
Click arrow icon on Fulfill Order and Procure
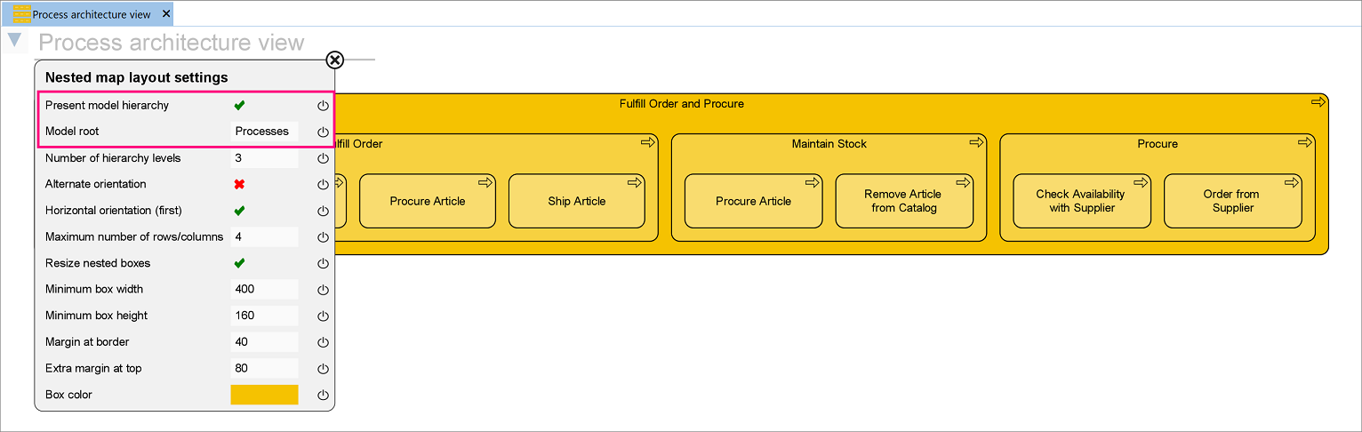click(1318, 102)
